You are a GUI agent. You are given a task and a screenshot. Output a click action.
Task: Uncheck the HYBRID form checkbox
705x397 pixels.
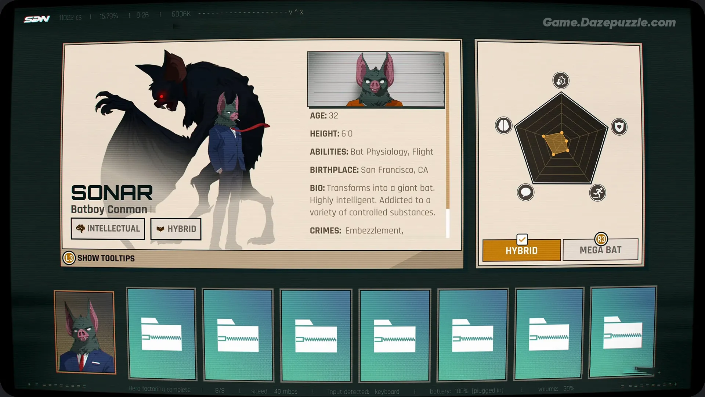pyautogui.click(x=522, y=239)
